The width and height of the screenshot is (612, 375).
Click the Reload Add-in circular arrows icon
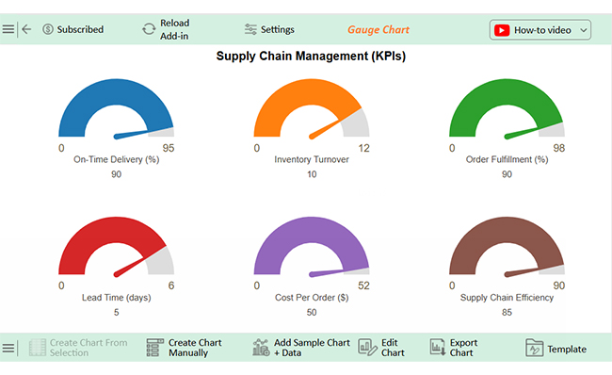tap(149, 29)
